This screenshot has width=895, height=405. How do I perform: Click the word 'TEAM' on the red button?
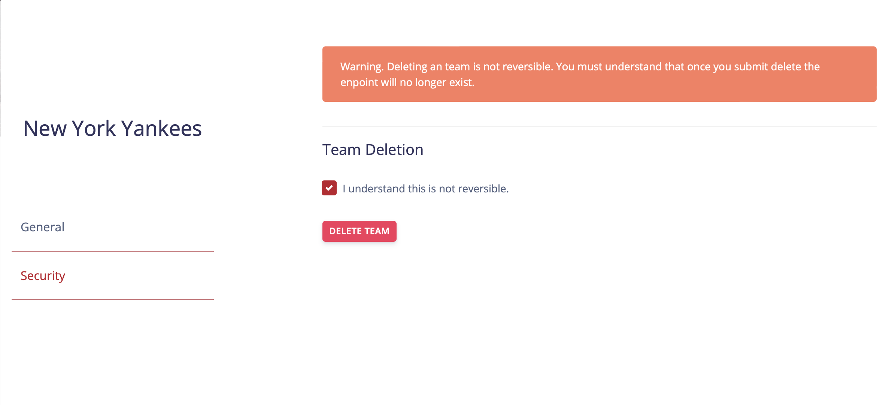pos(377,231)
